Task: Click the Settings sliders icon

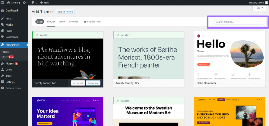Action: [x=2, y=82]
